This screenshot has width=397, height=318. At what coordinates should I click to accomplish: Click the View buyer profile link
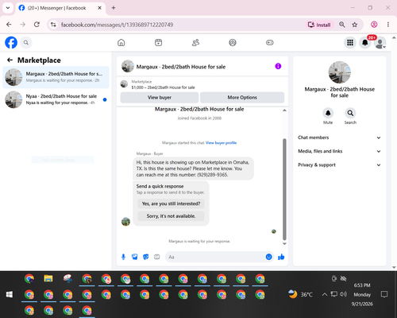click(x=221, y=143)
